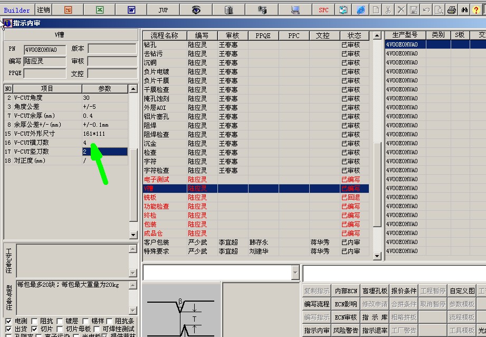Click the printer icon in toolbar

click(x=452, y=10)
